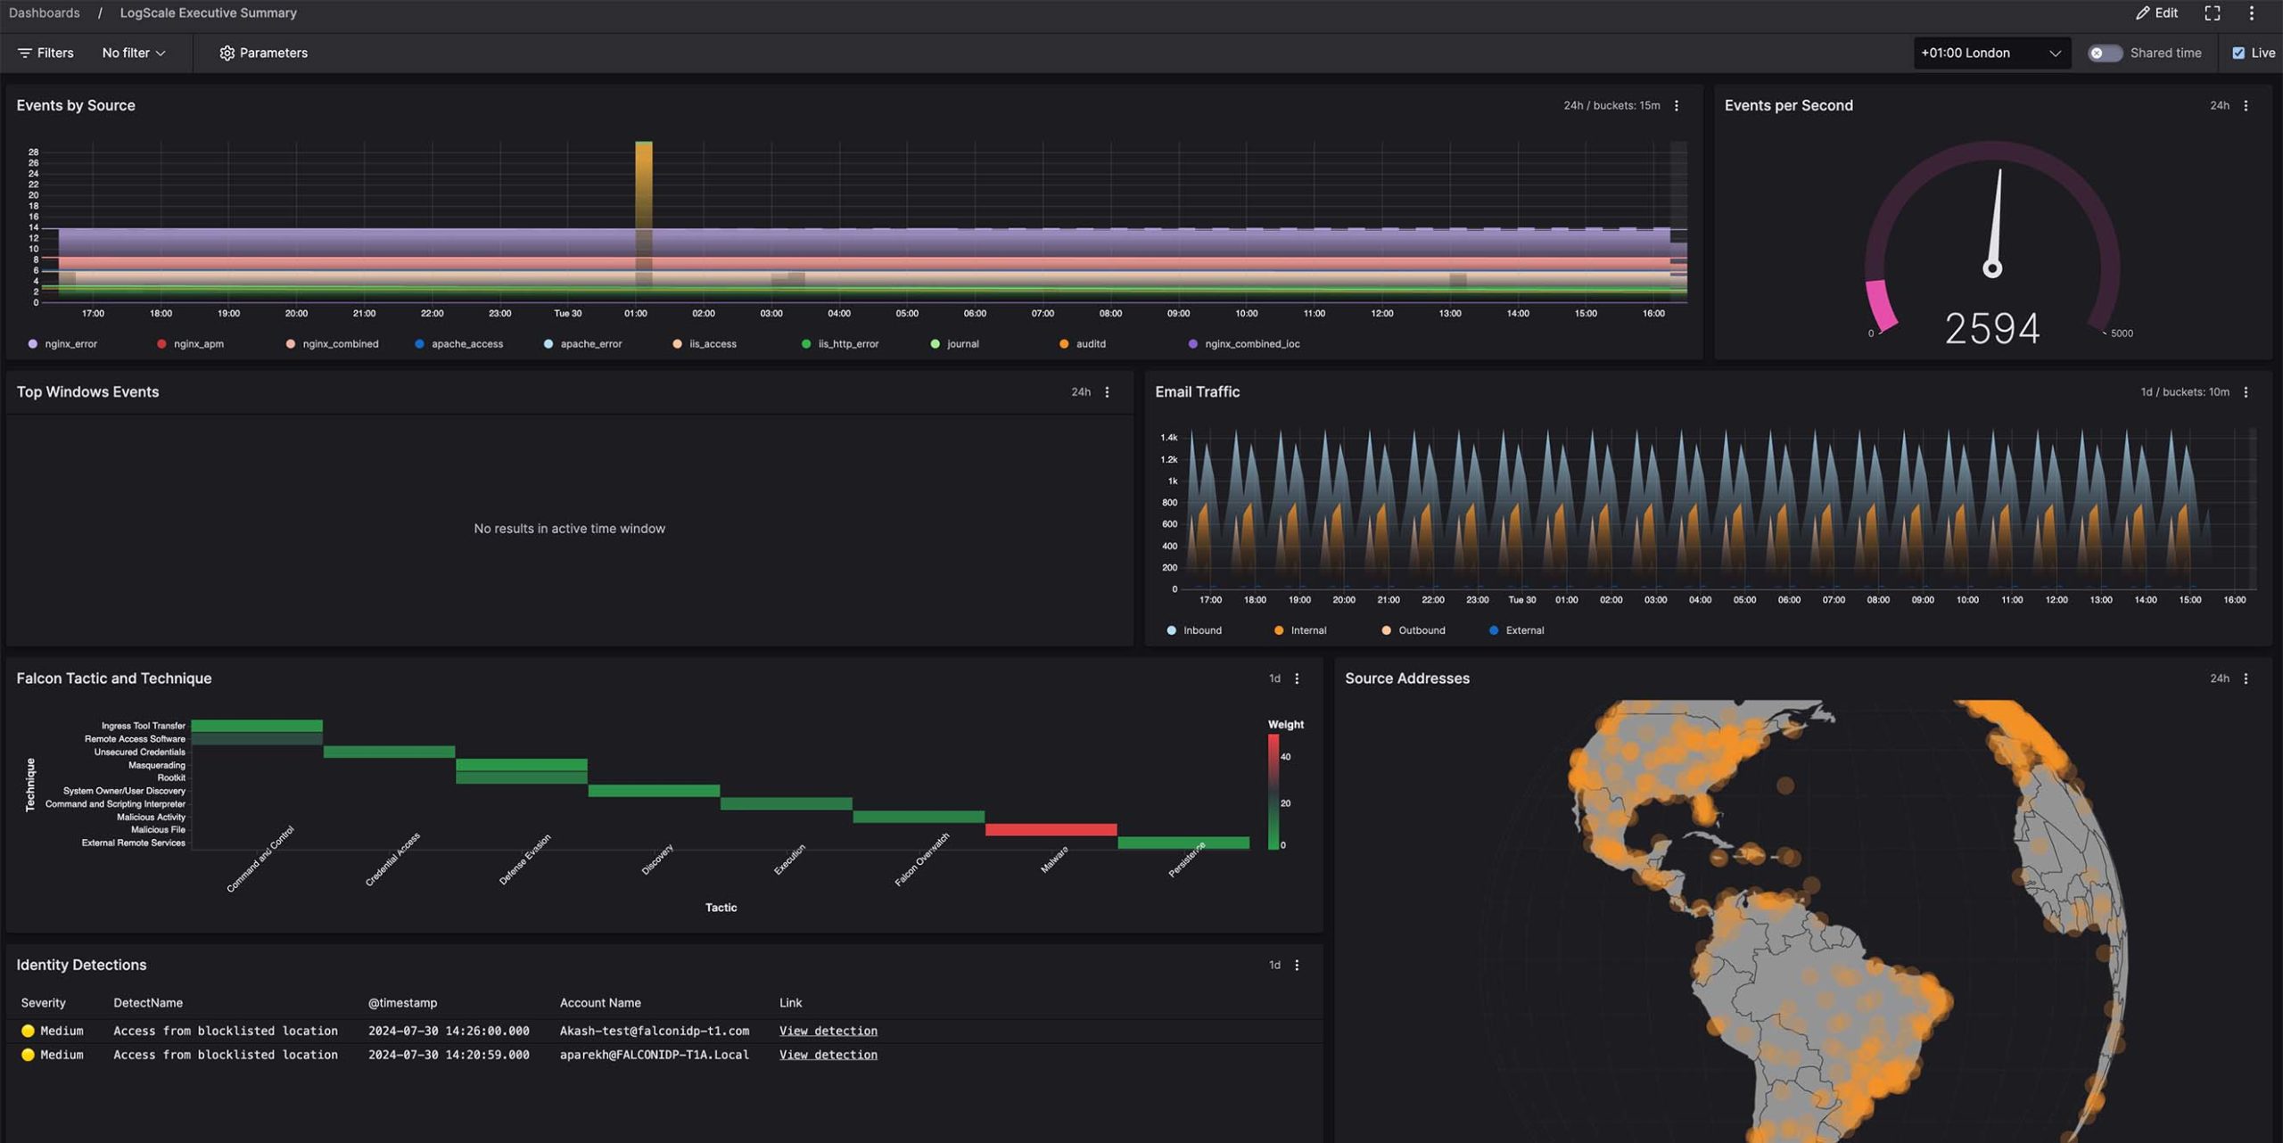Viewport: 2283px width, 1143px height.
Task: Open Falcon Tactic and Technique widget menu
Action: [x=1297, y=678]
